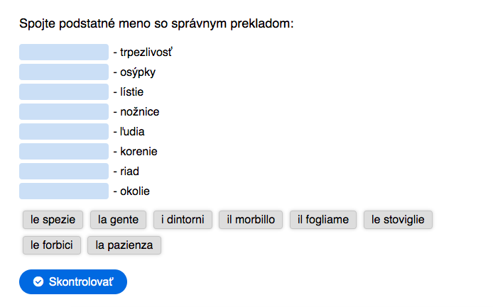Click the blank slot beside nožnice
Image resolution: width=493 pixels, height=307 pixels.
(64, 112)
